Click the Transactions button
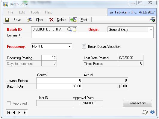Image resolution: width=159 pixels, height=119 pixels. tap(137, 103)
